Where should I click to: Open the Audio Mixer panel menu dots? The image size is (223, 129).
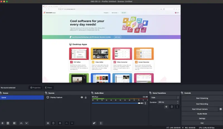click(x=101, y=123)
